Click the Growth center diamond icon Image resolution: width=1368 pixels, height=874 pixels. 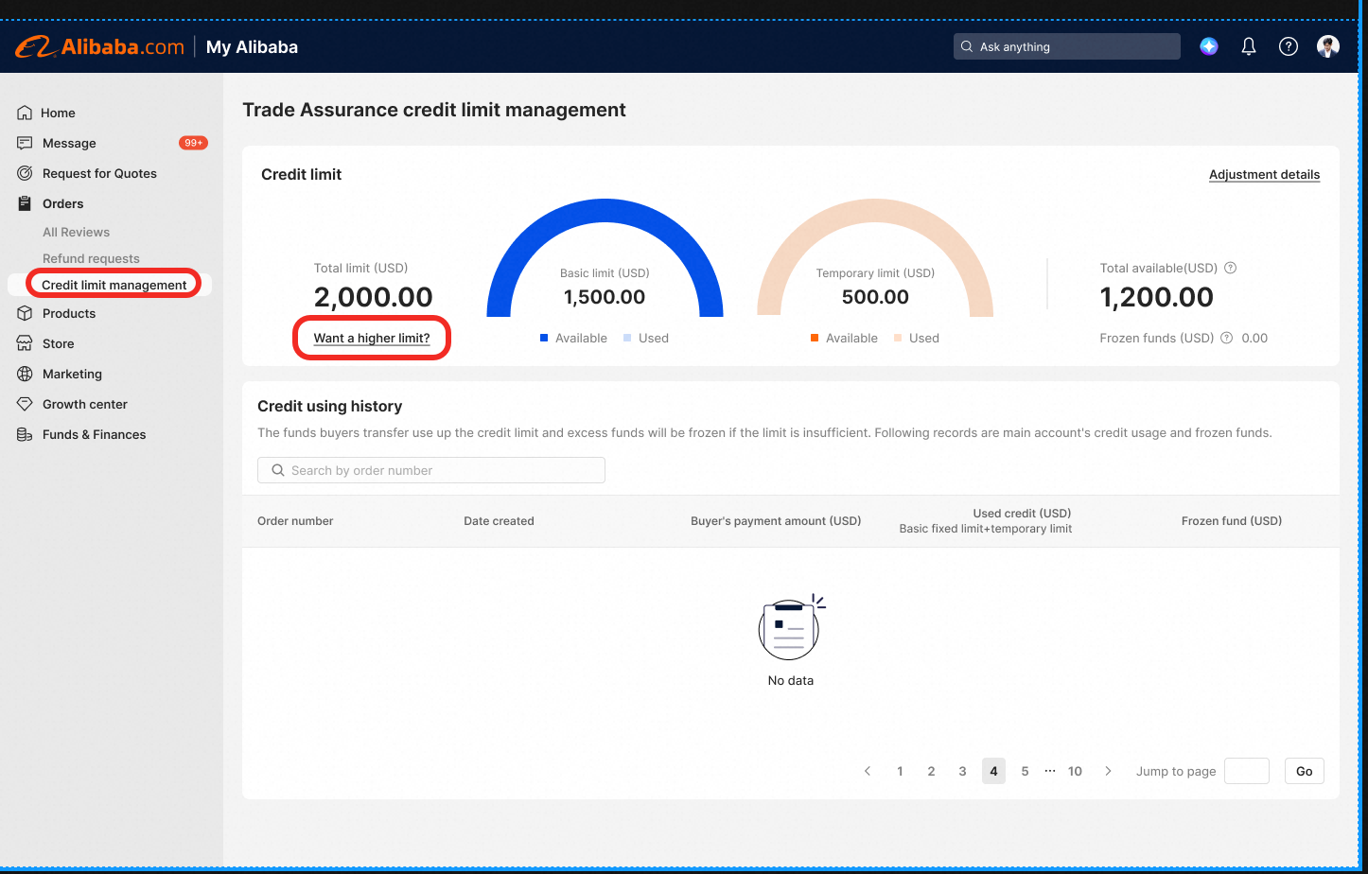coord(26,404)
